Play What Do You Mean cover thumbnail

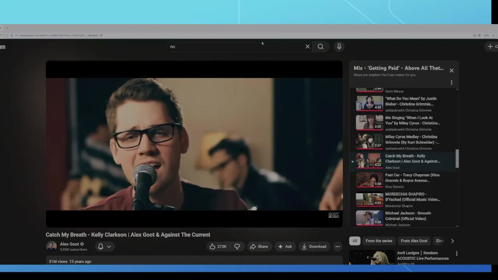[370, 103]
